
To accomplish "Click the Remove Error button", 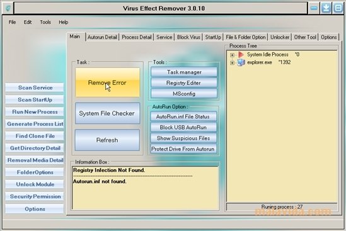I will [x=108, y=82].
